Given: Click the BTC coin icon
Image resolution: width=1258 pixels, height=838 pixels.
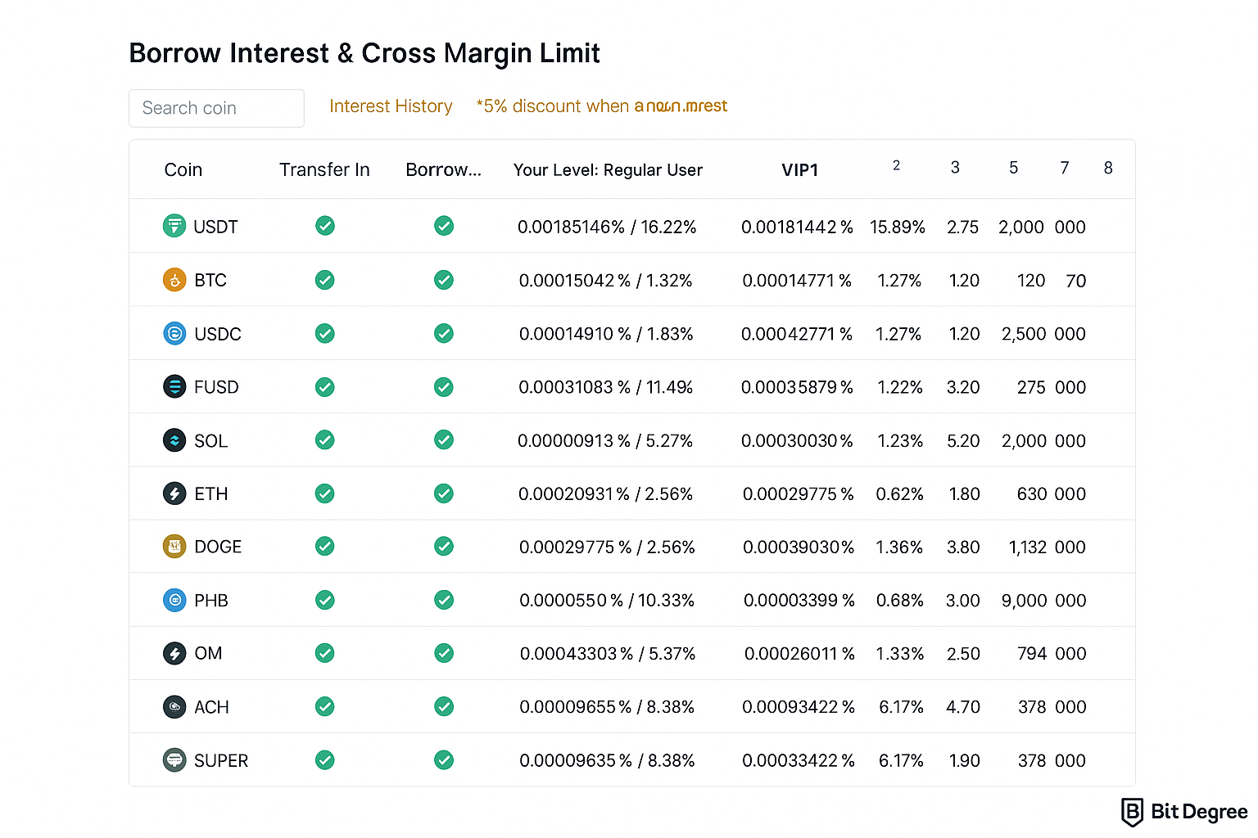Looking at the screenshot, I should 174,280.
